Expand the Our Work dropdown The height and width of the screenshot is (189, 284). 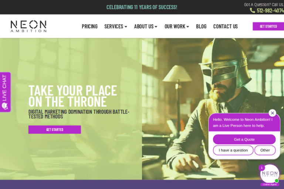177,27
